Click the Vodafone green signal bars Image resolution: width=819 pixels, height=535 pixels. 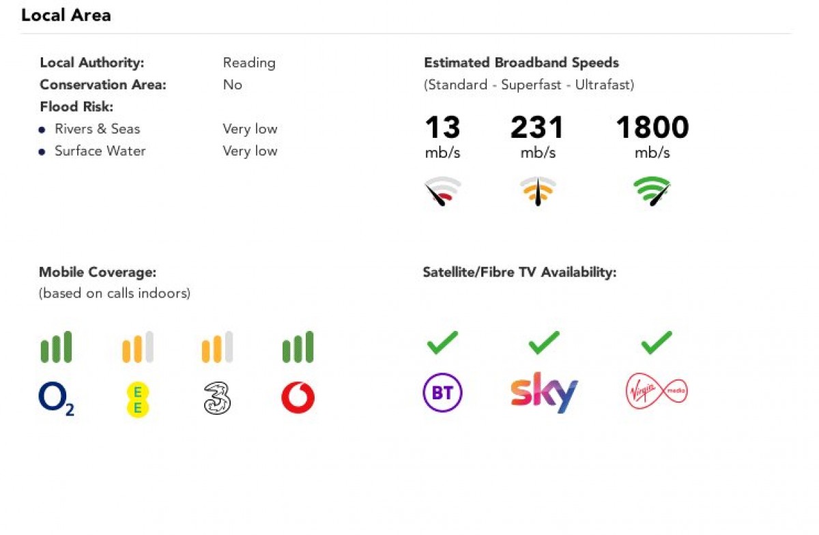(x=298, y=347)
